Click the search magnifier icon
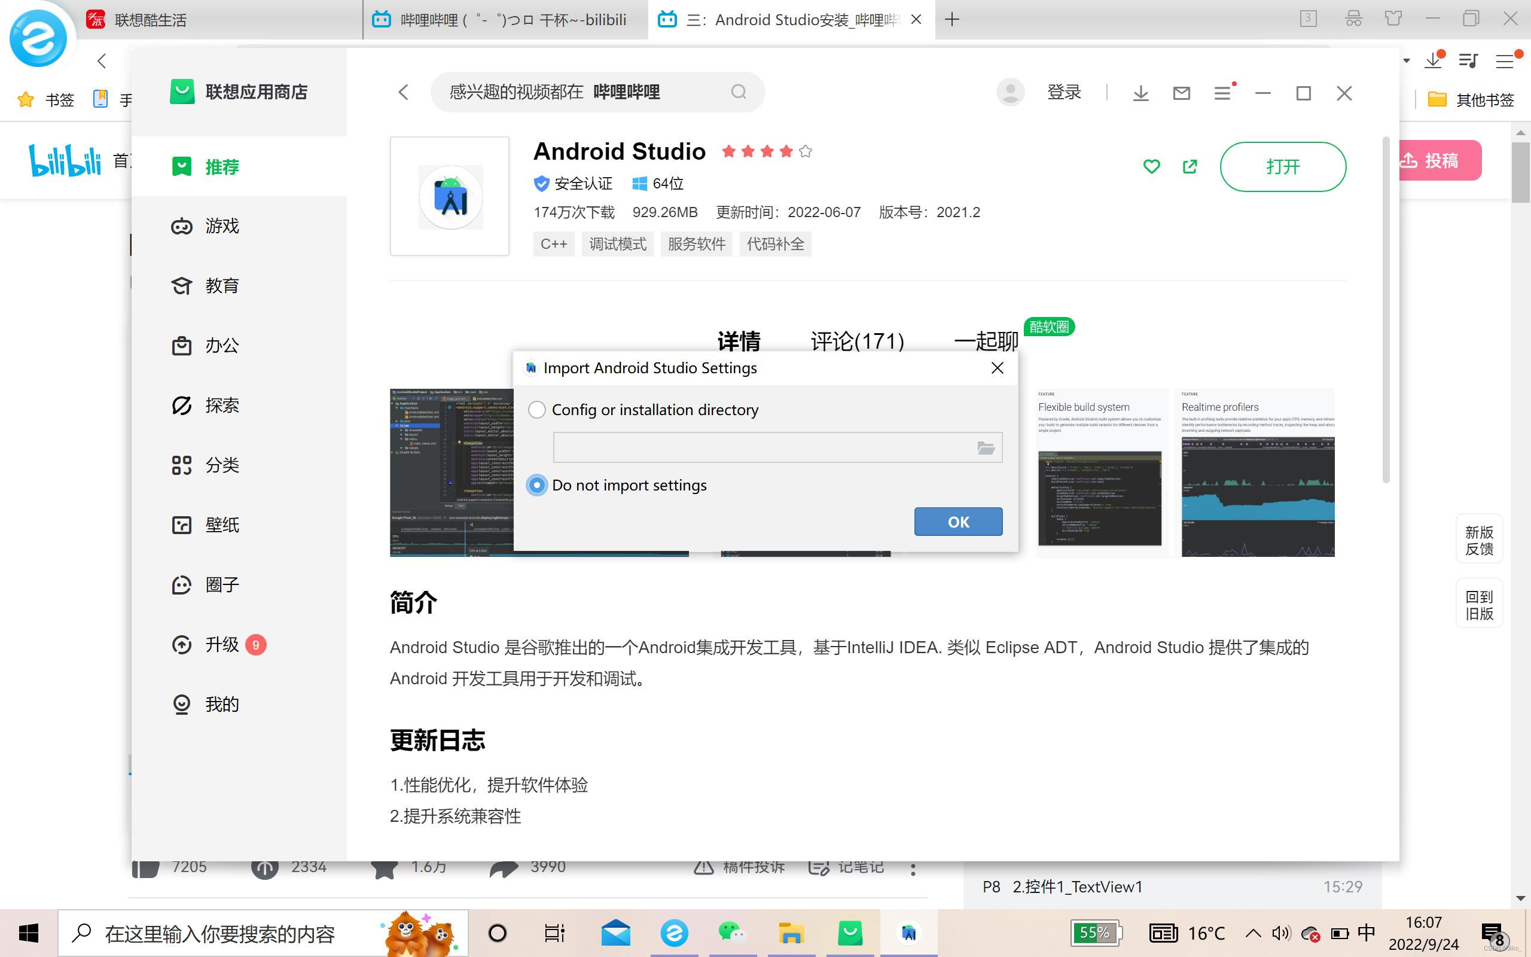Image resolution: width=1531 pixels, height=957 pixels. pyautogui.click(x=739, y=92)
